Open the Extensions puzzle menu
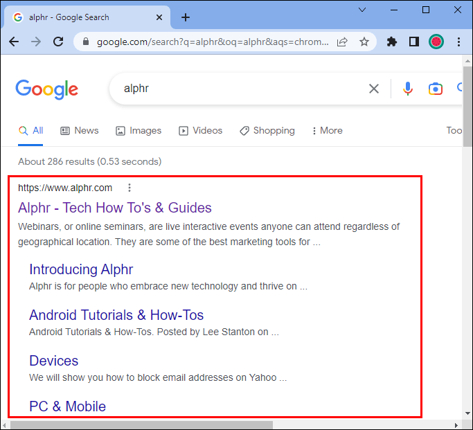 coord(391,42)
